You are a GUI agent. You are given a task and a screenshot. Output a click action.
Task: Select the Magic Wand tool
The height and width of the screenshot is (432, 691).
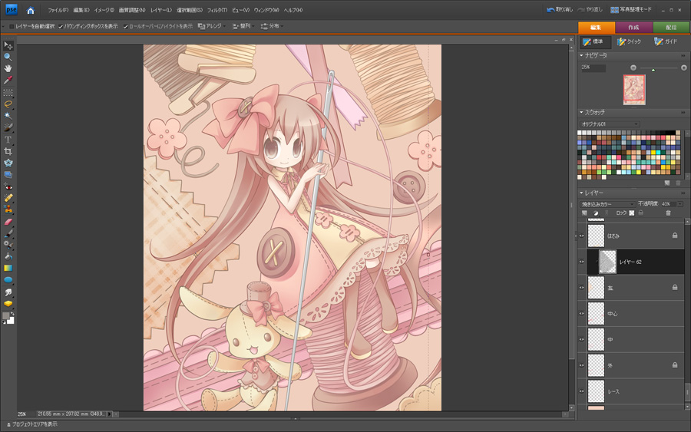pyautogui.click(x=8, y=116)
